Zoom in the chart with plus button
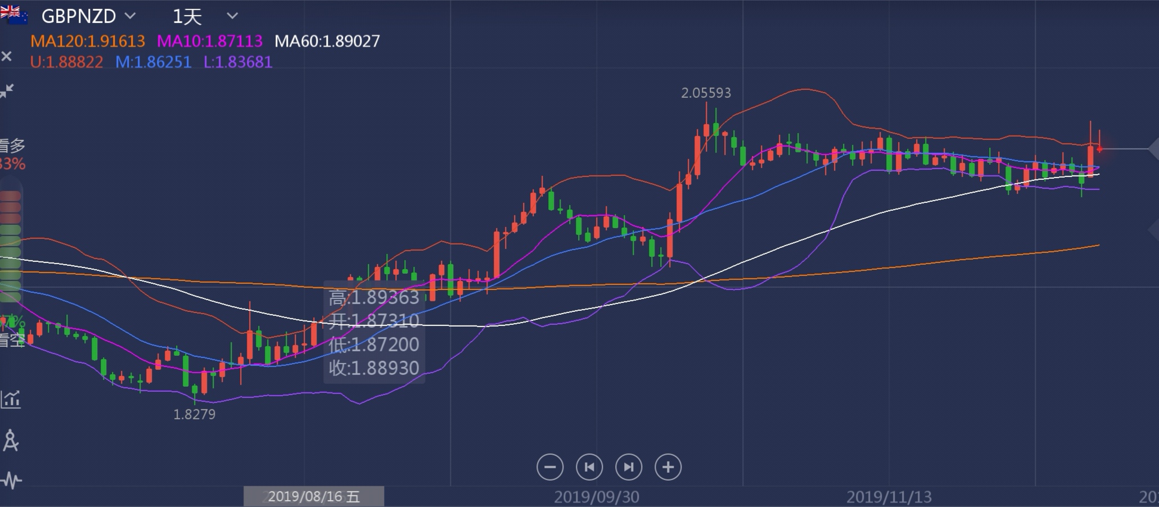Image resolution: width=1159 pixels, height=507 pixels. pos(668,467)
